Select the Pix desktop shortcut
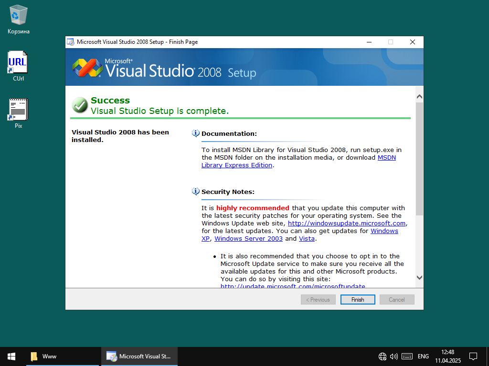 (x=18, y=113)
